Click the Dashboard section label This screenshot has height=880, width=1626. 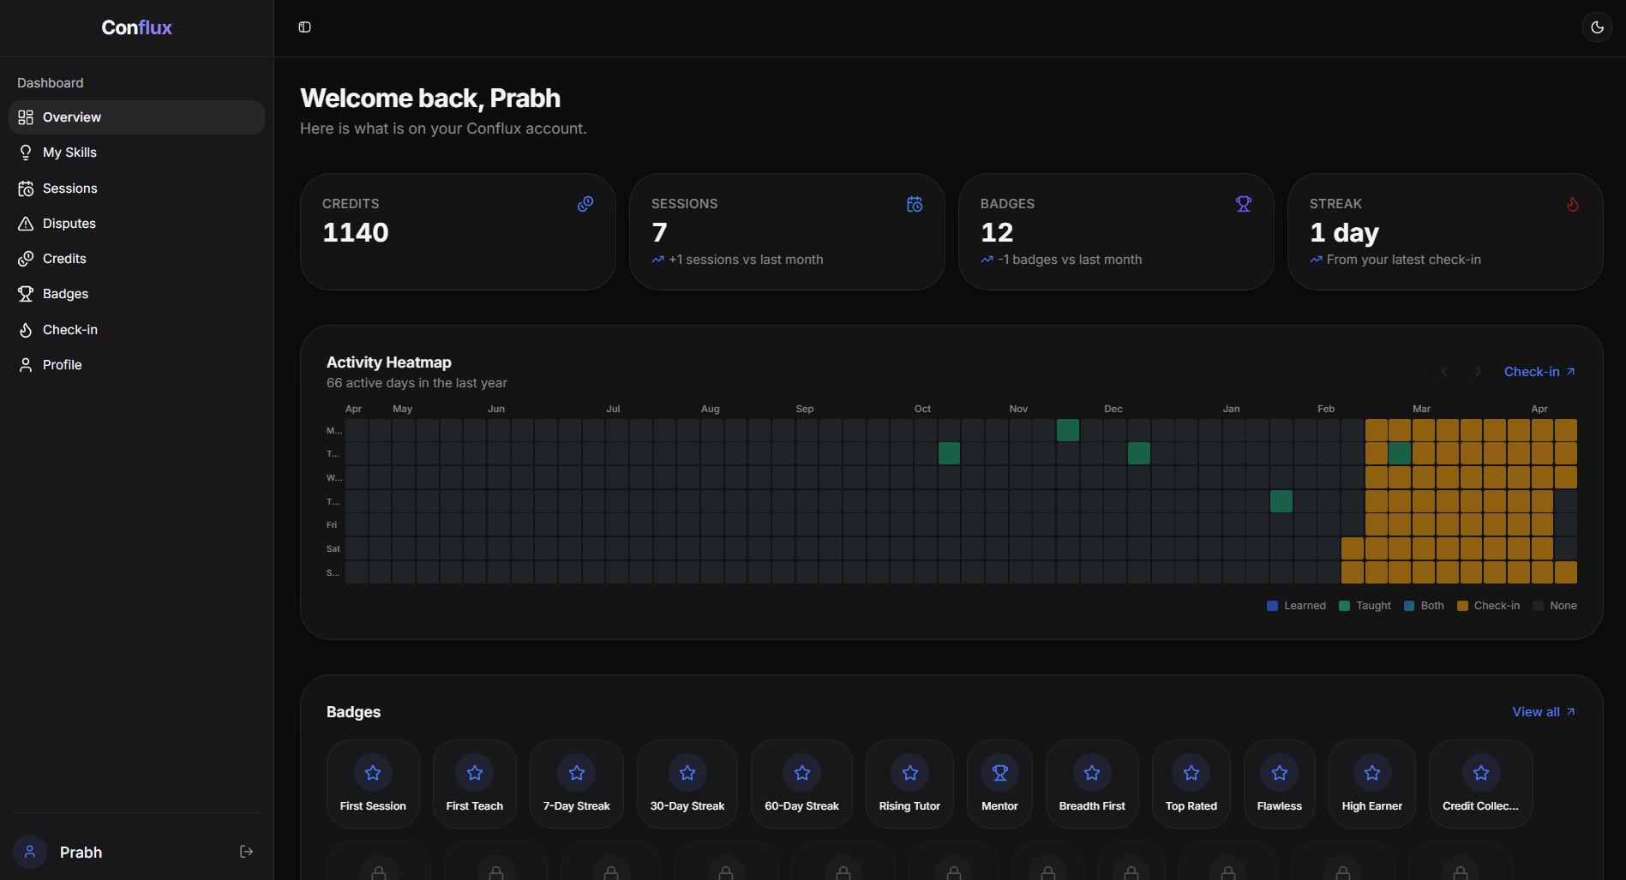[x=51, y=83]
